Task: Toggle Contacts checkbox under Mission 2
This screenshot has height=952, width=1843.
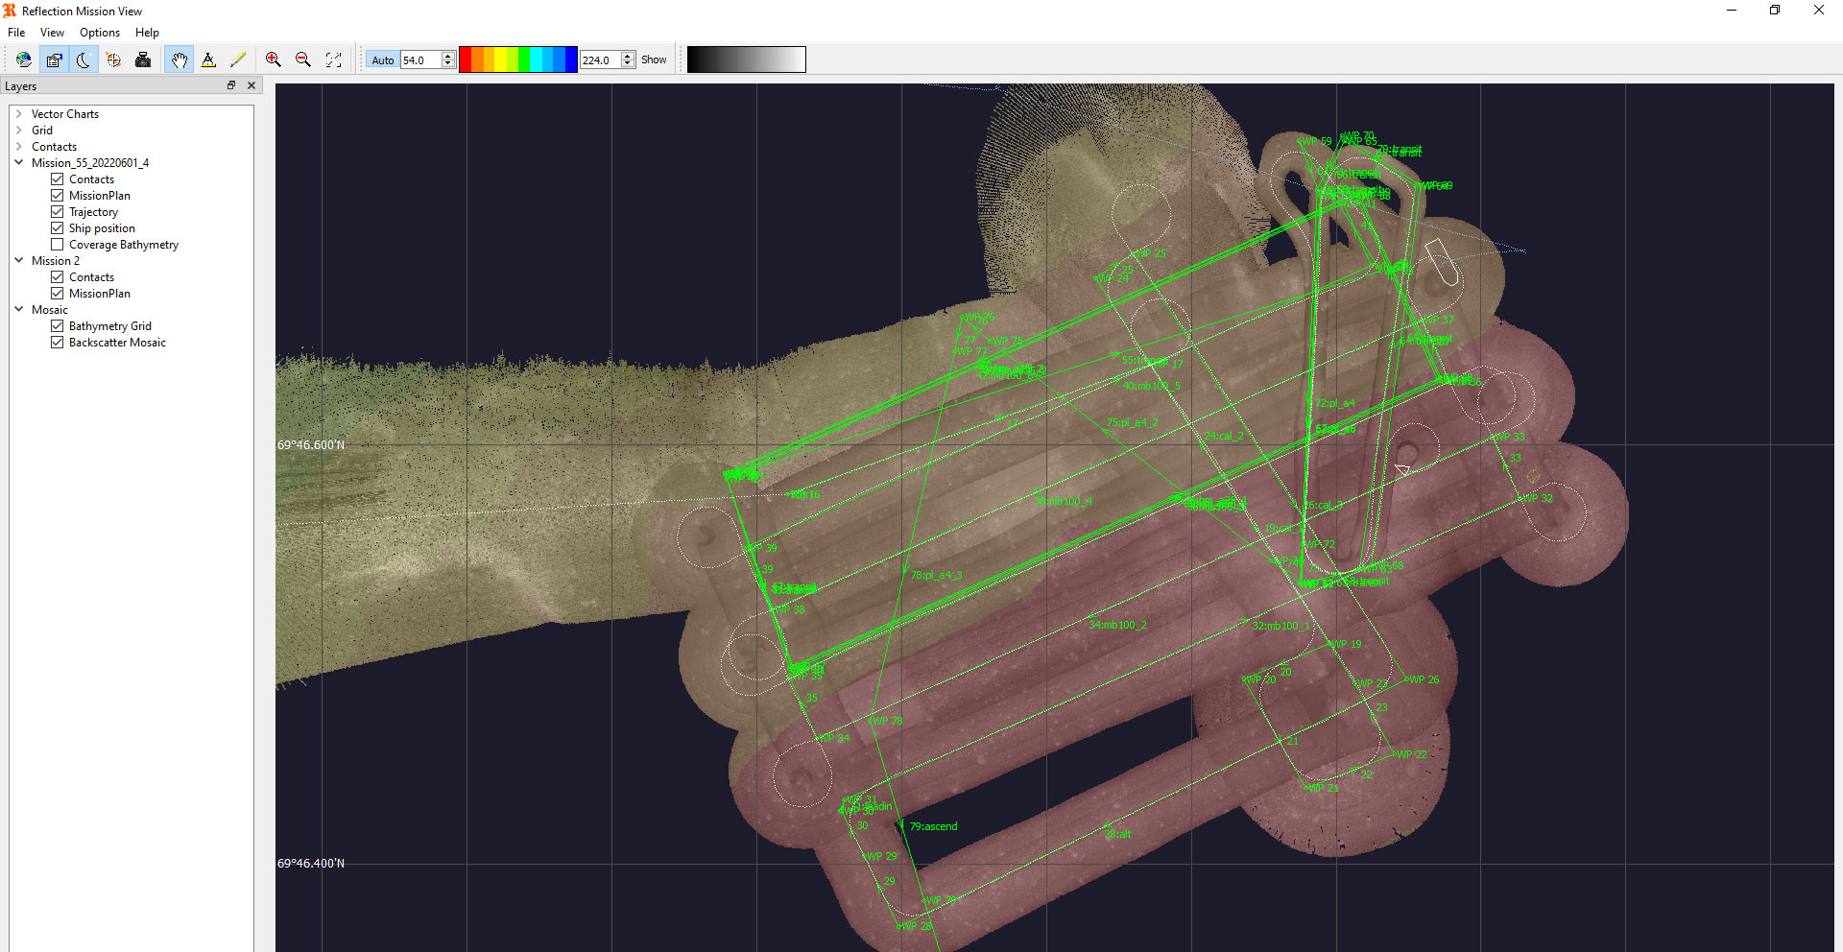Action: [x=58, y=277]
